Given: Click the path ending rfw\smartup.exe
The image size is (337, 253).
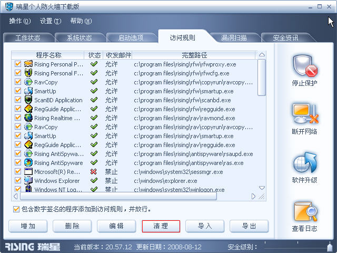Looking at the screenshot, I should click(184, 91).
